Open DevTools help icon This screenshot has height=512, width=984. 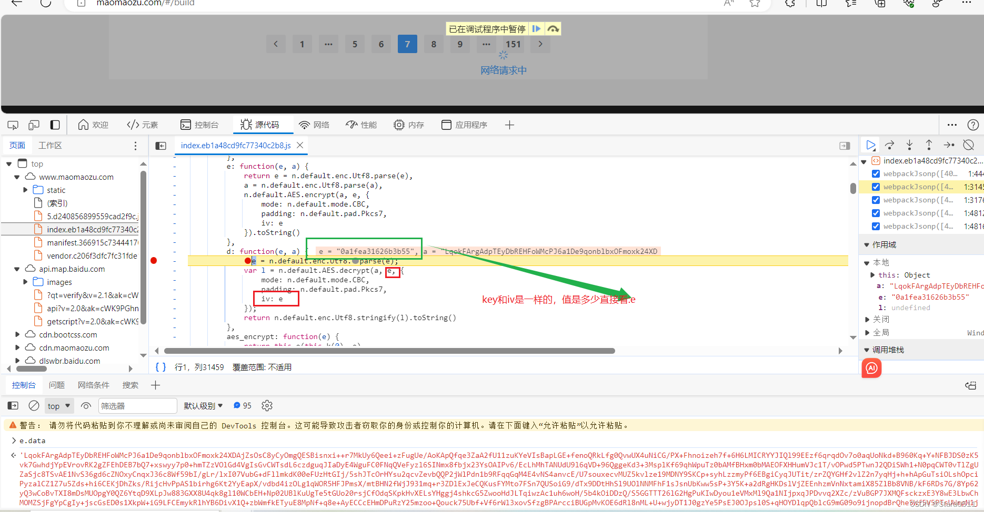pyautogui.click(x=973, y=125)
